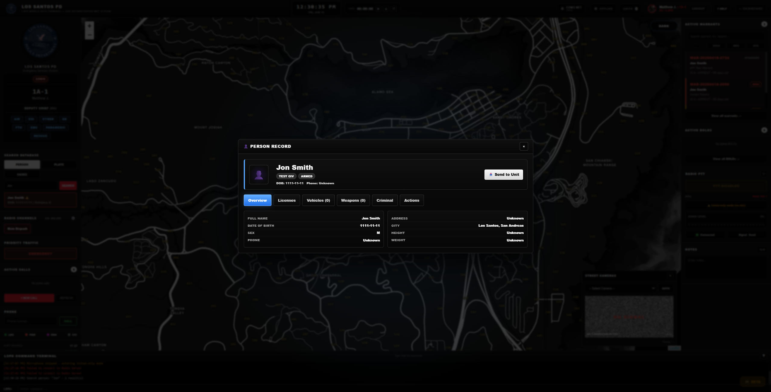This screenshot has width=771, height=392.
Task: Click the Height value Unknown
Action: click(x=515, y=233)
